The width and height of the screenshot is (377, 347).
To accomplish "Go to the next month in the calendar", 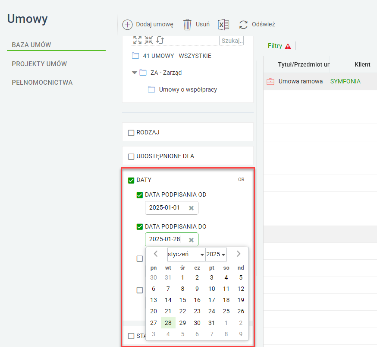I will [x=238, y=254].
